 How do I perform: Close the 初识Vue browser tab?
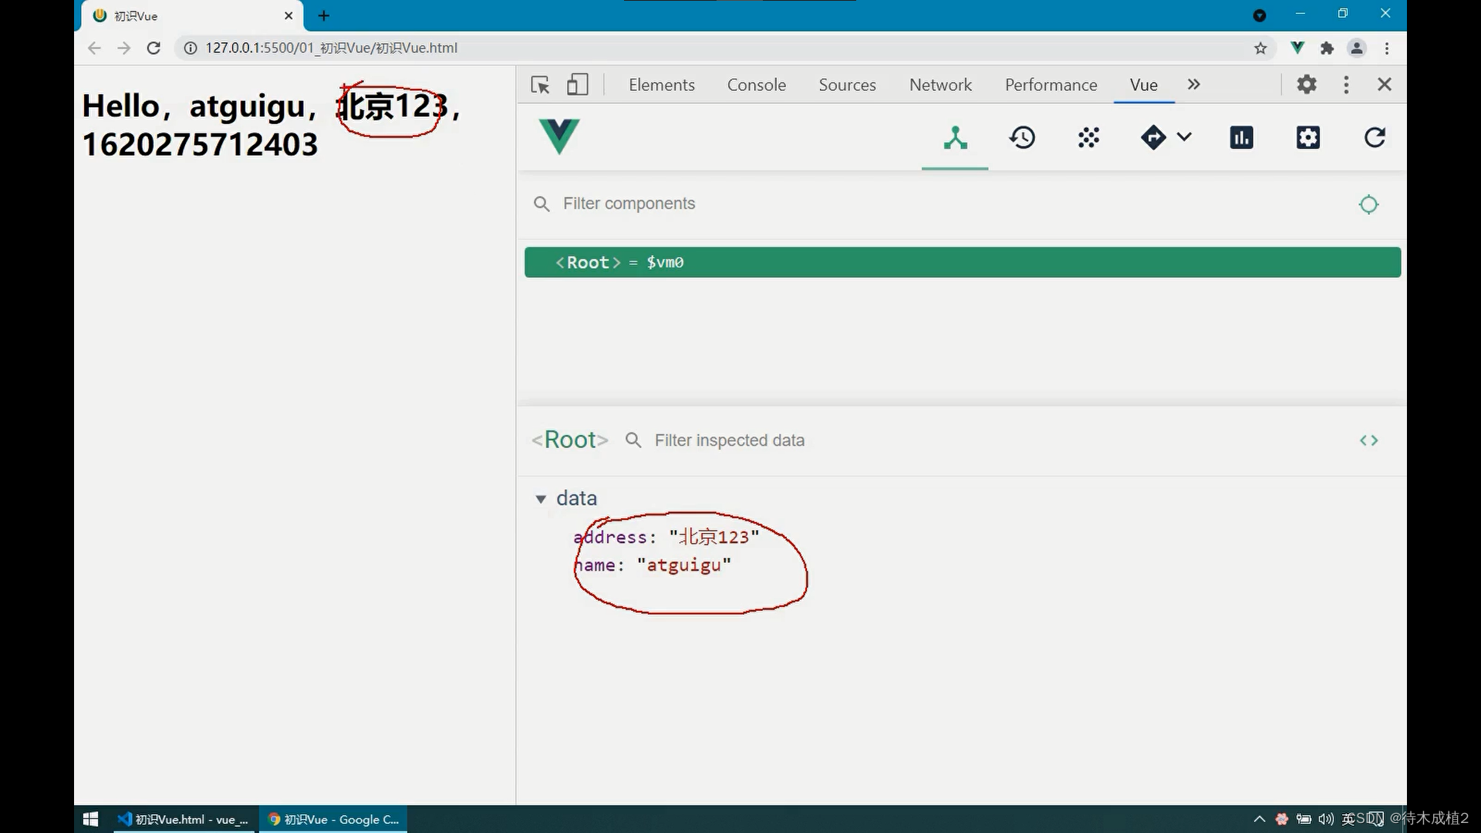pos(288,15)
